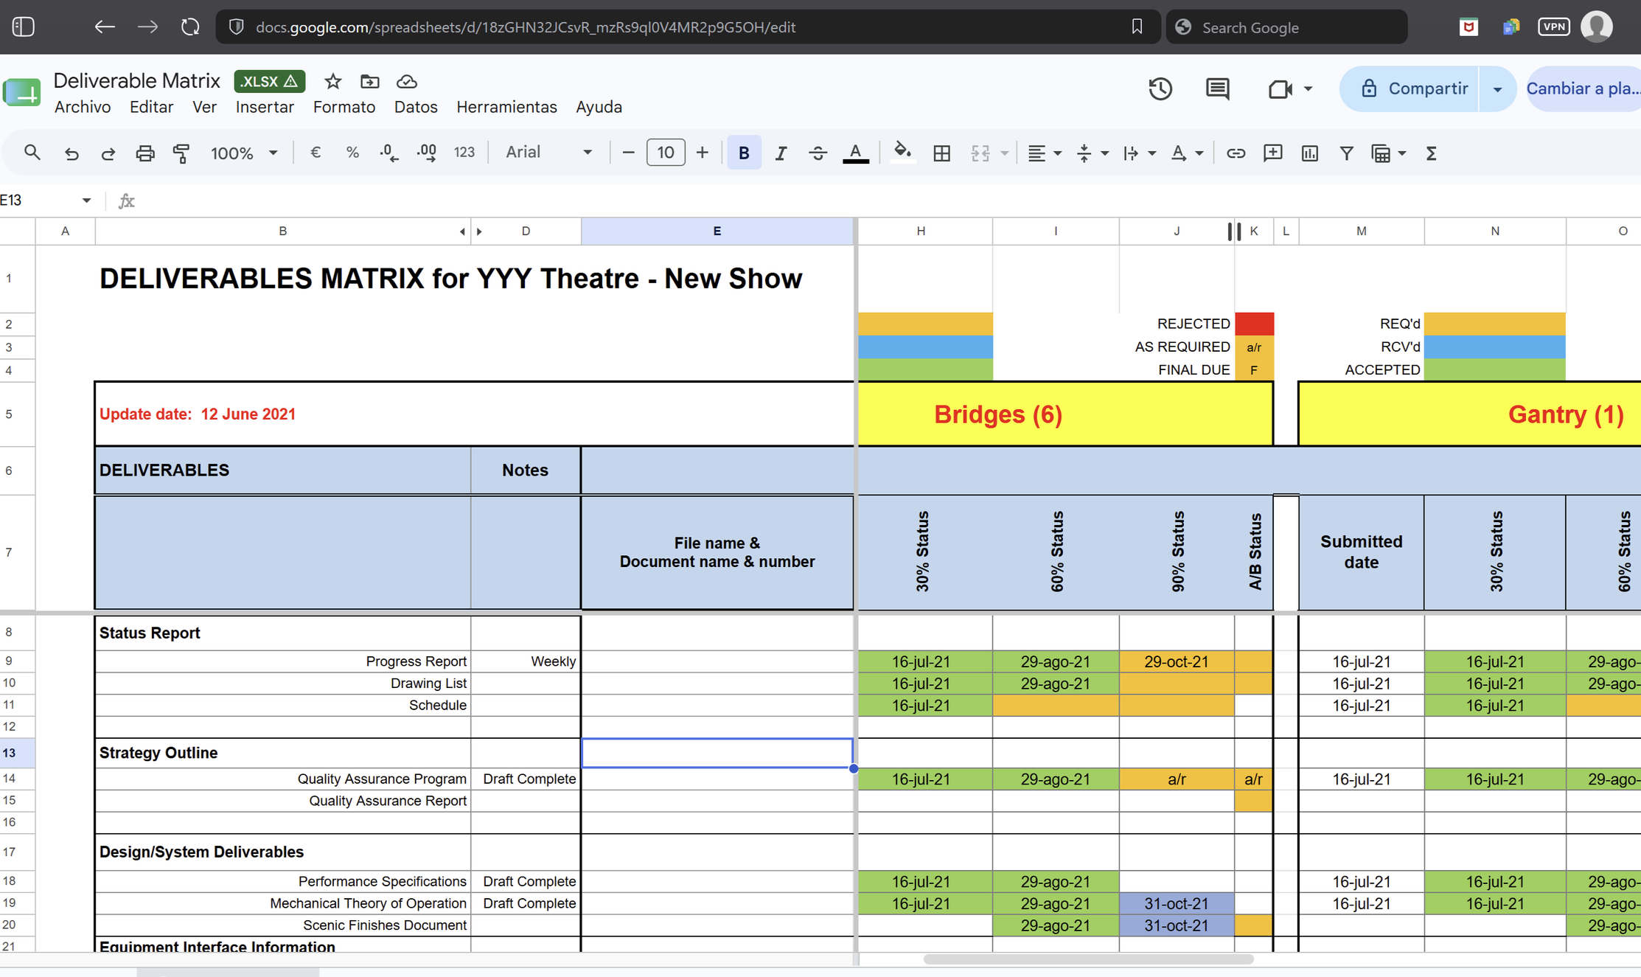Open text rotation dropdown
Screen dimensions: 1641x977
click(x=1186, y=153)
